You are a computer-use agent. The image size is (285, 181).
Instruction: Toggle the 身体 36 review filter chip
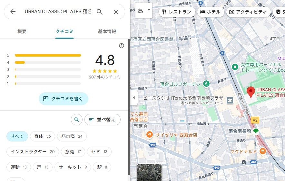(42, 136)
